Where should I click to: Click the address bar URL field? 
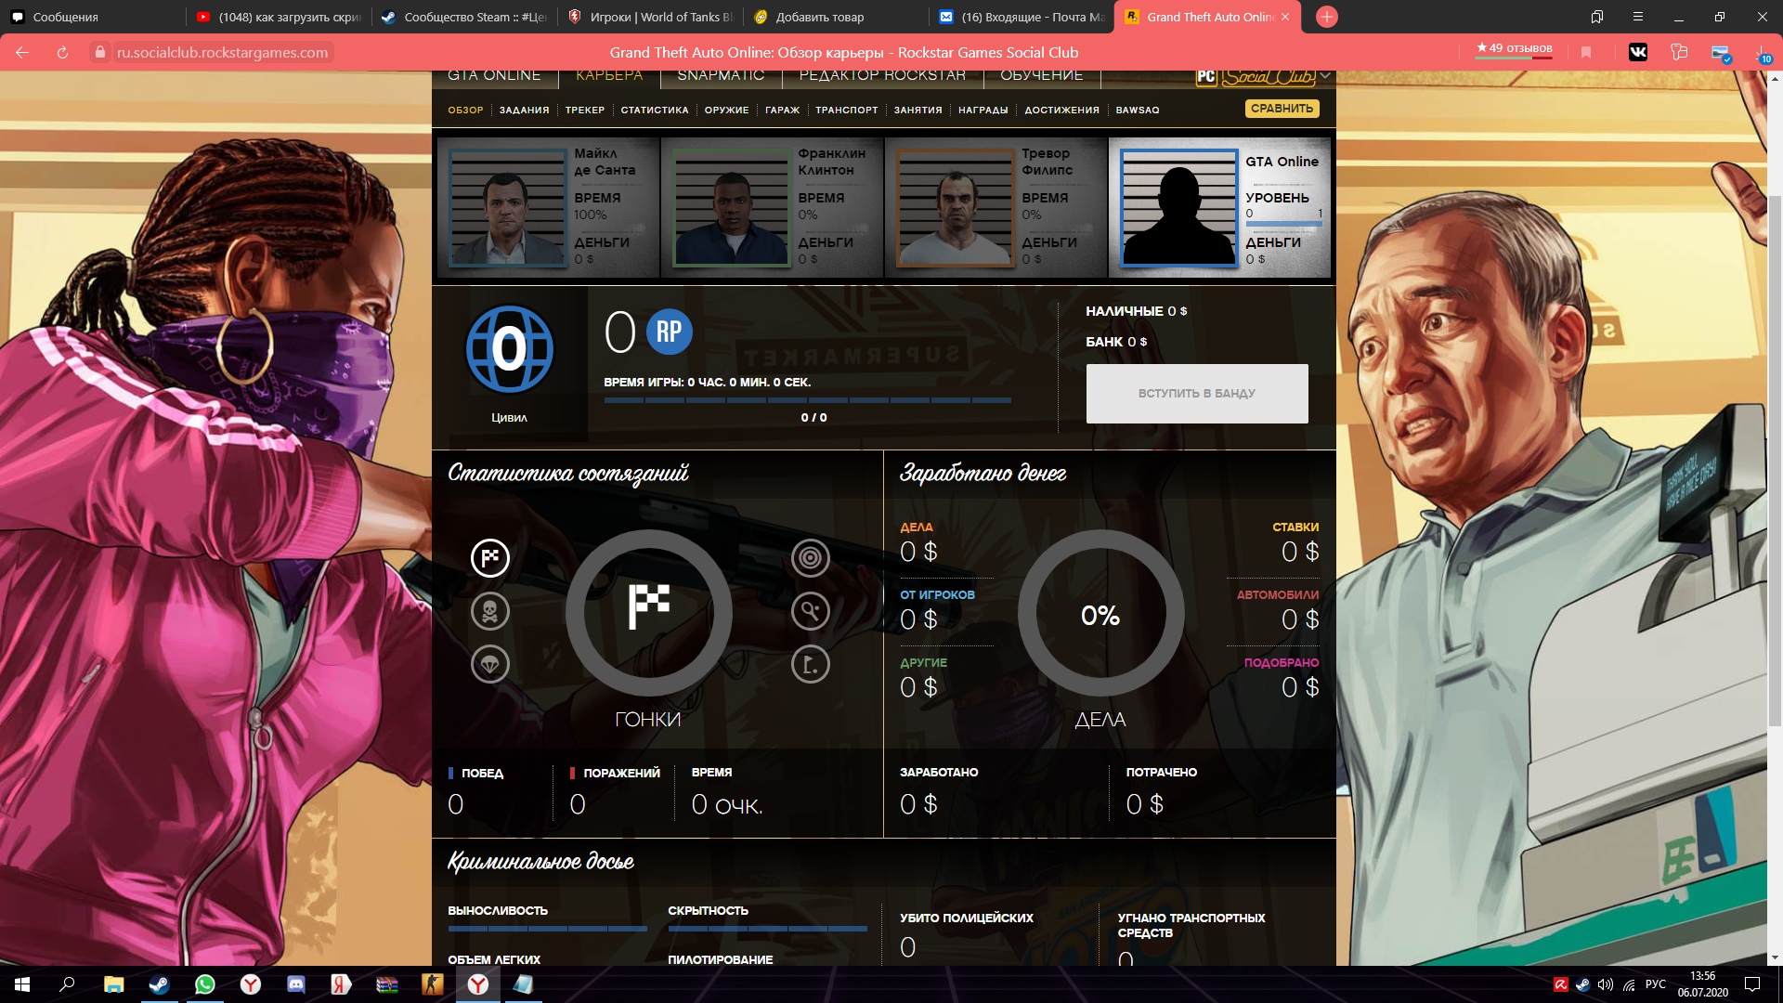point(222,53)
